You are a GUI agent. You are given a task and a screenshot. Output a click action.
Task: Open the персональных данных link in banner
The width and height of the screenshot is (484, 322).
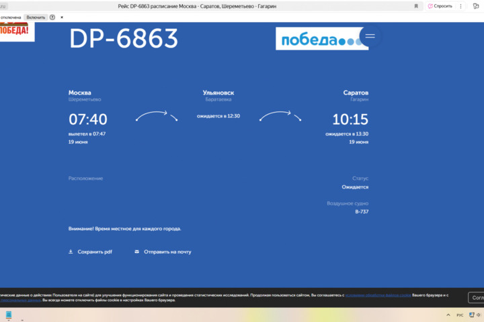click(20, 300)
